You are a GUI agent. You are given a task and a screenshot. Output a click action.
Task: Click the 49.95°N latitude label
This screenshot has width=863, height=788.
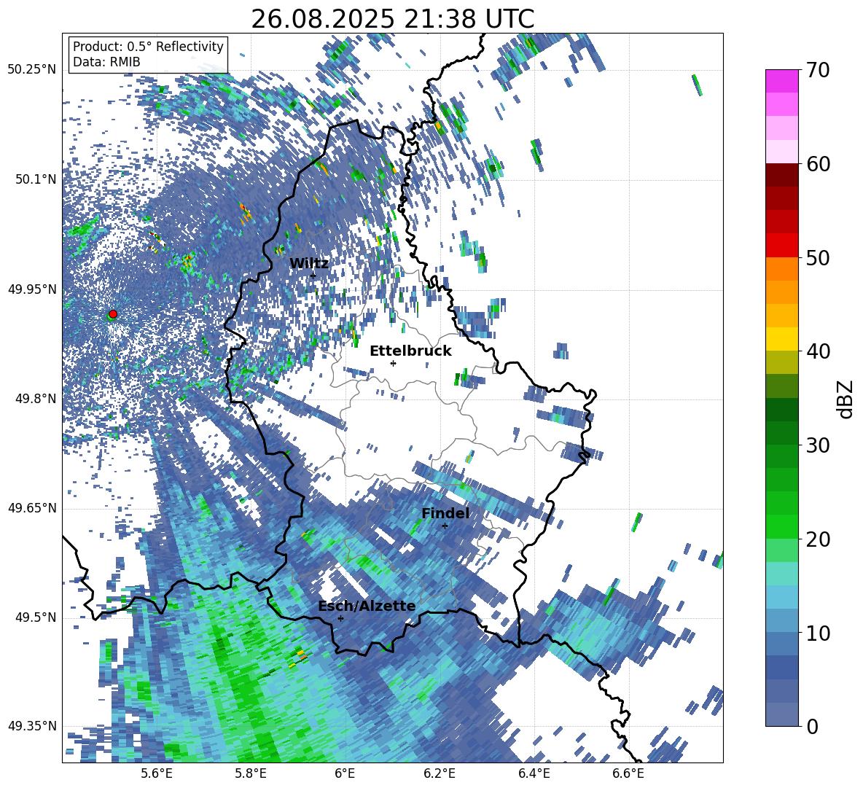(32, 289)
